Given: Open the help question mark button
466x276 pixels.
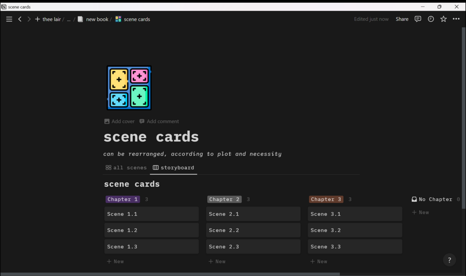Looking at the screenshot, I should point(449,260).
